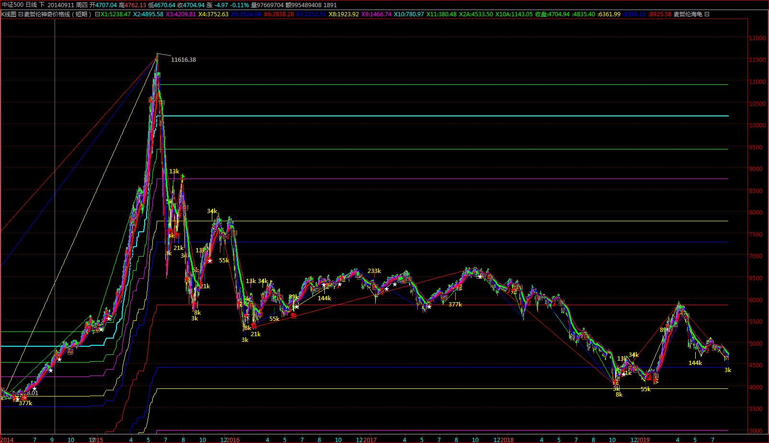Click the volume value 97669704
Screen dimensions: 769x443
coord(271,5)
